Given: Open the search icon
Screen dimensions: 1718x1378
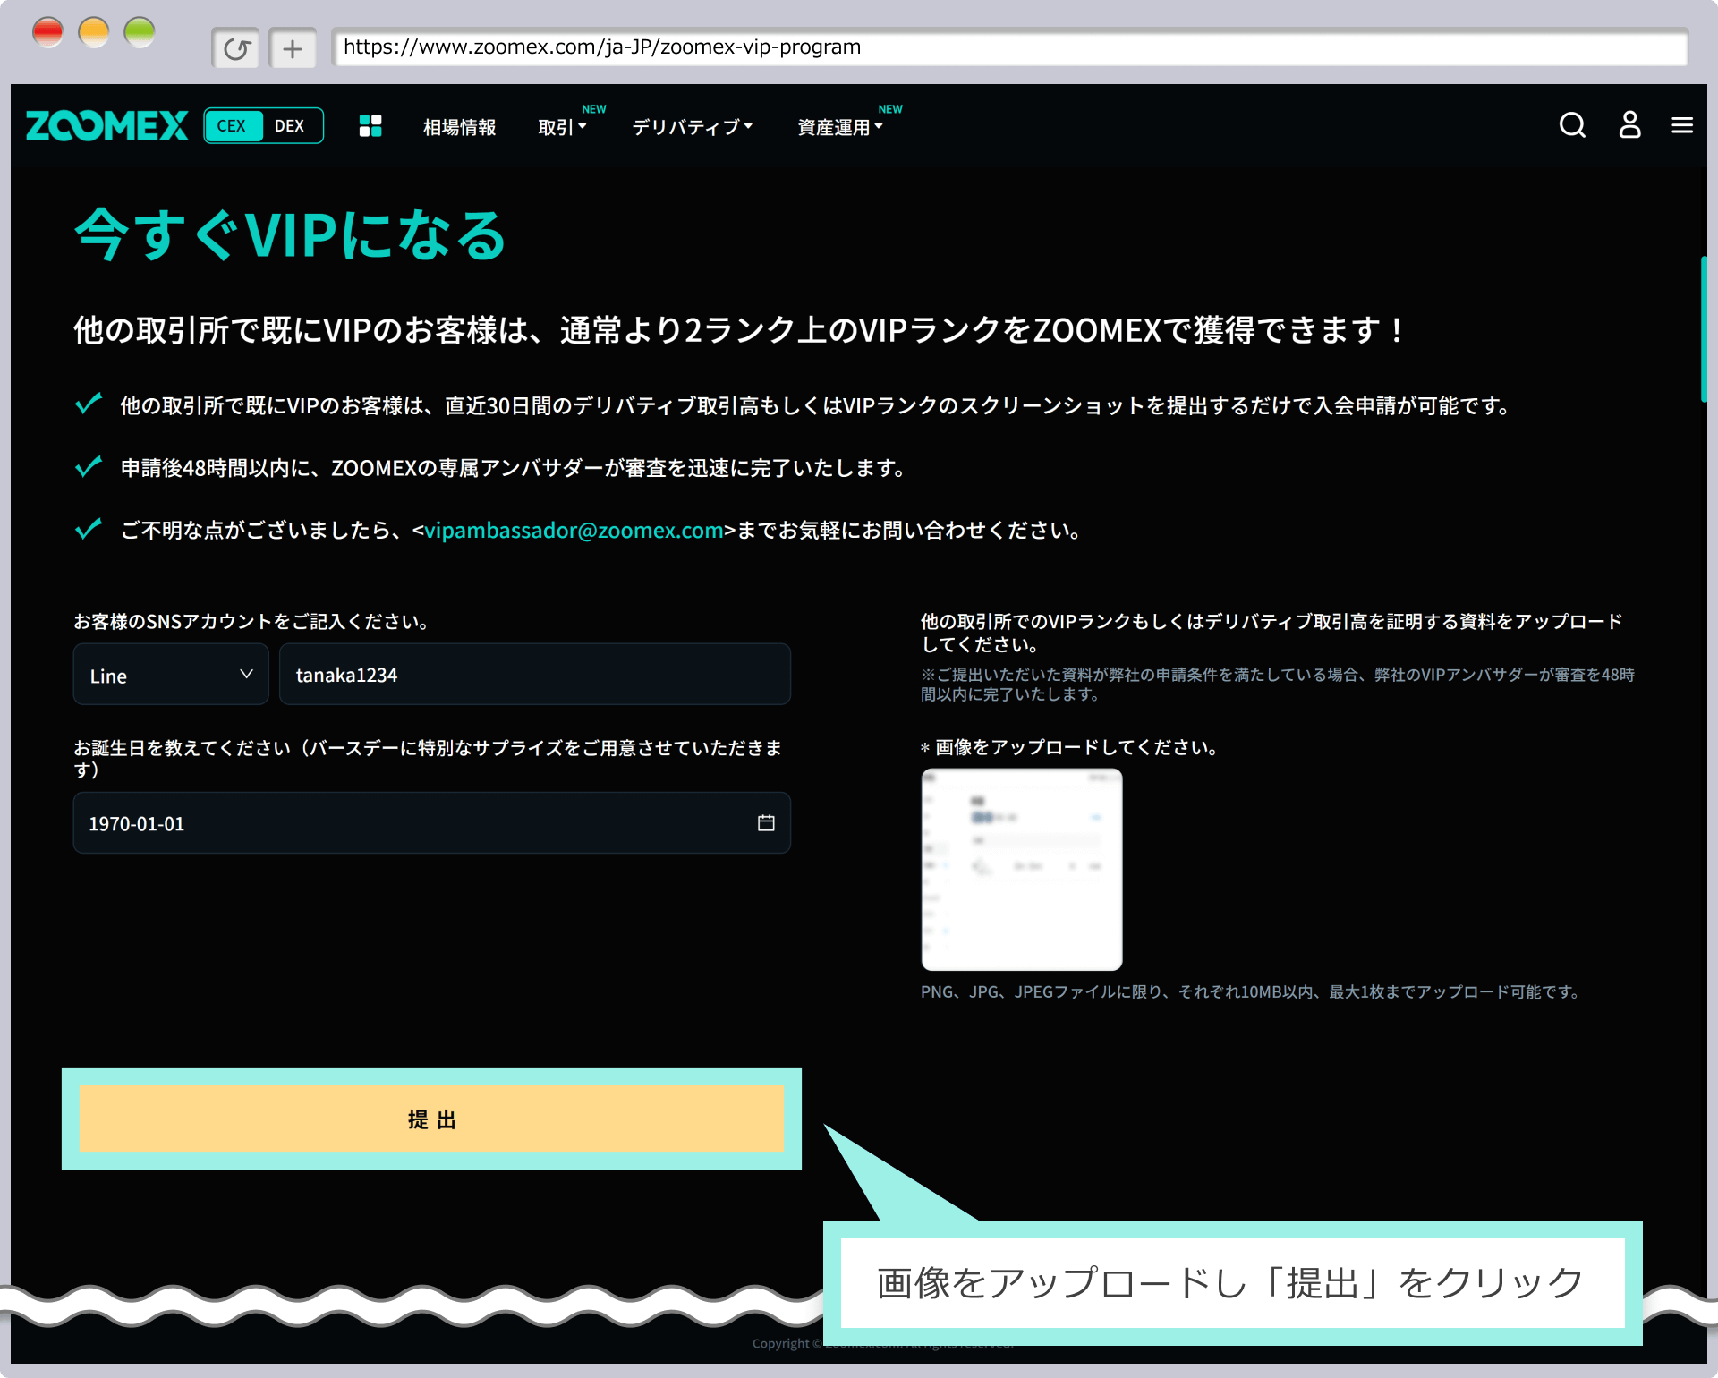Looking at the screenshot, I should tap(1570, 125).
